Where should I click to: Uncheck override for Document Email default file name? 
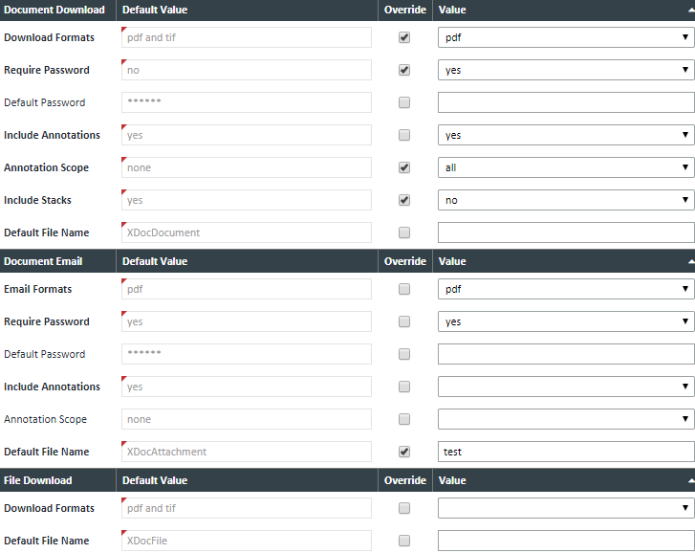[x=404, y=452]
